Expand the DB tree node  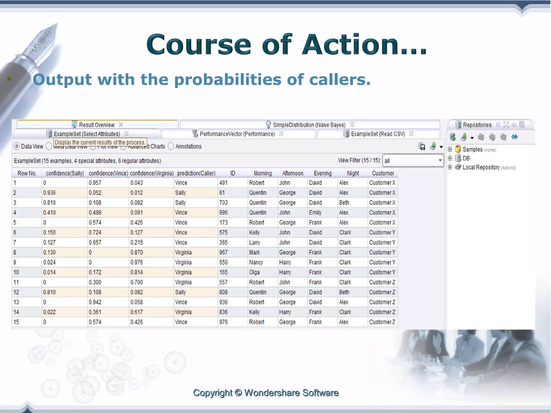450,158
